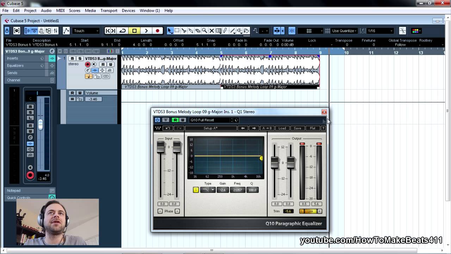This screenshot has height=254, width=451.
Task: Select the Object Selection arrow tool
Action: point(170,31)
